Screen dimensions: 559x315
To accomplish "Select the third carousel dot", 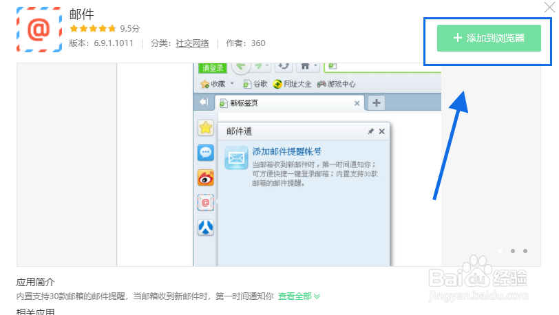I will (525, 251).
